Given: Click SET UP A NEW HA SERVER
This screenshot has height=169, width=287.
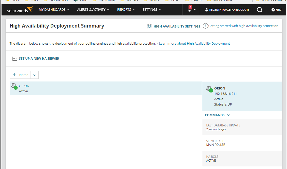Looking at the screenshot, I should 39,58.
